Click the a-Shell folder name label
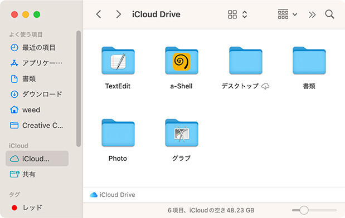 coord(182,86)
